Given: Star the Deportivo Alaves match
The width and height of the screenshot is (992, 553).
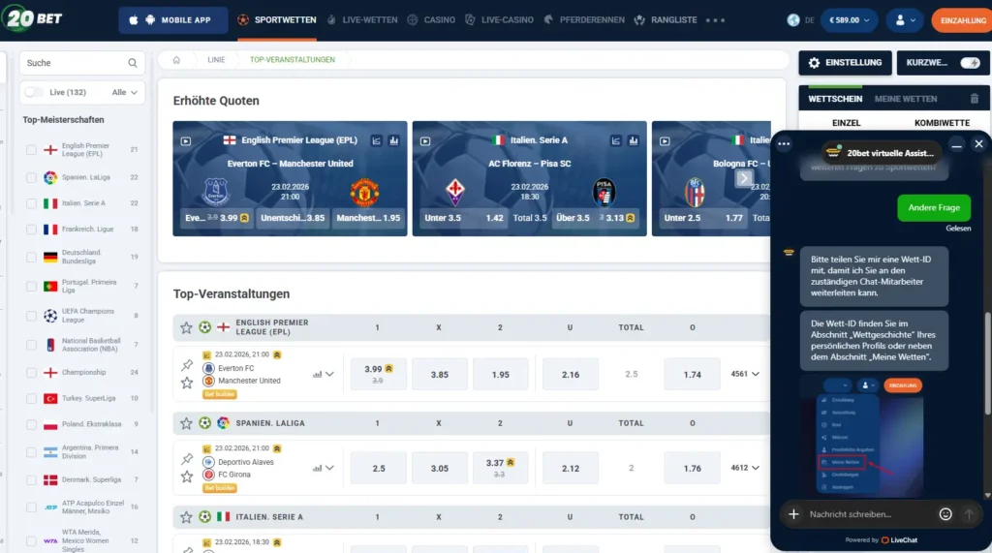Looking at the screenshot, I should tap(187, 476).
